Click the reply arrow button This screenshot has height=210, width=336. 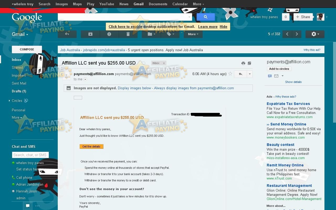pos(240,74)
